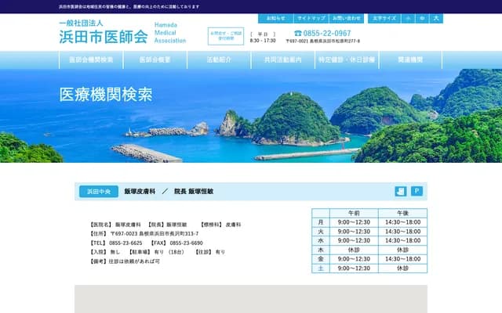Open the 関連機関 menu
Image resolution: width=502 pixels, height=313 pixels.
(410, 60)
